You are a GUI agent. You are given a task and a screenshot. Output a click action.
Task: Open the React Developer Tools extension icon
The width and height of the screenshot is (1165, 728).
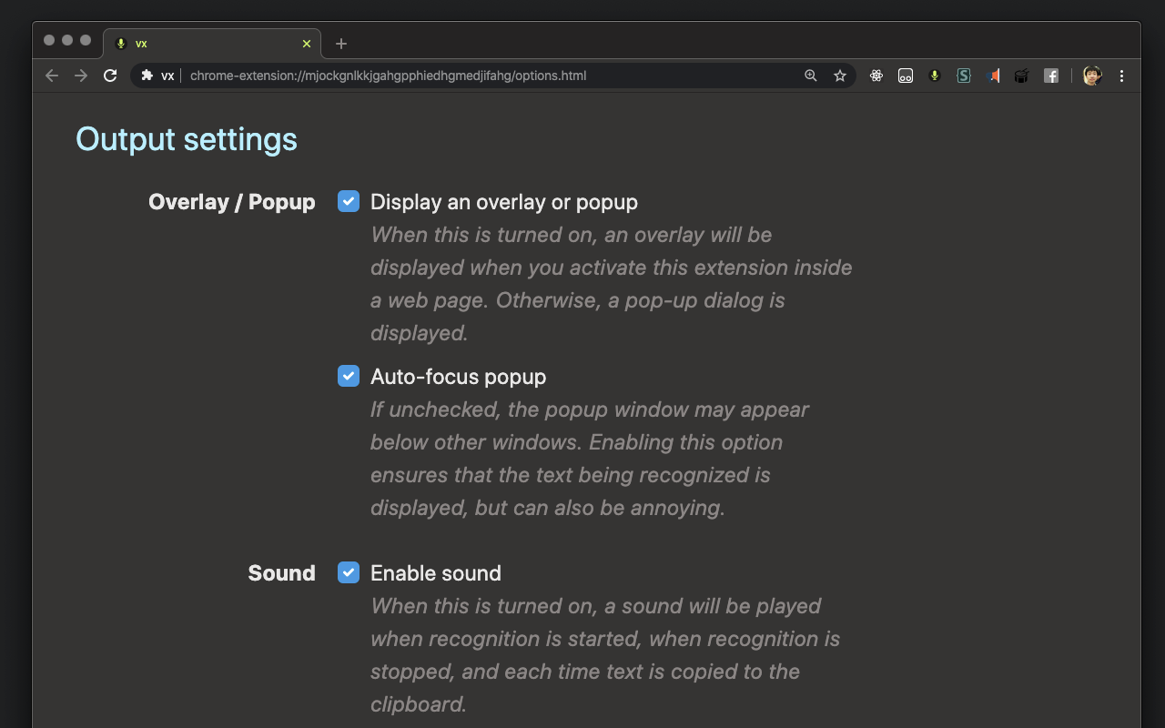click(x=876, y=76)
